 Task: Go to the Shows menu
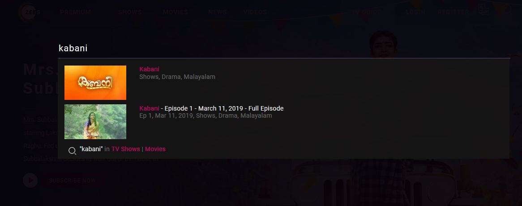tap(130, 12)
